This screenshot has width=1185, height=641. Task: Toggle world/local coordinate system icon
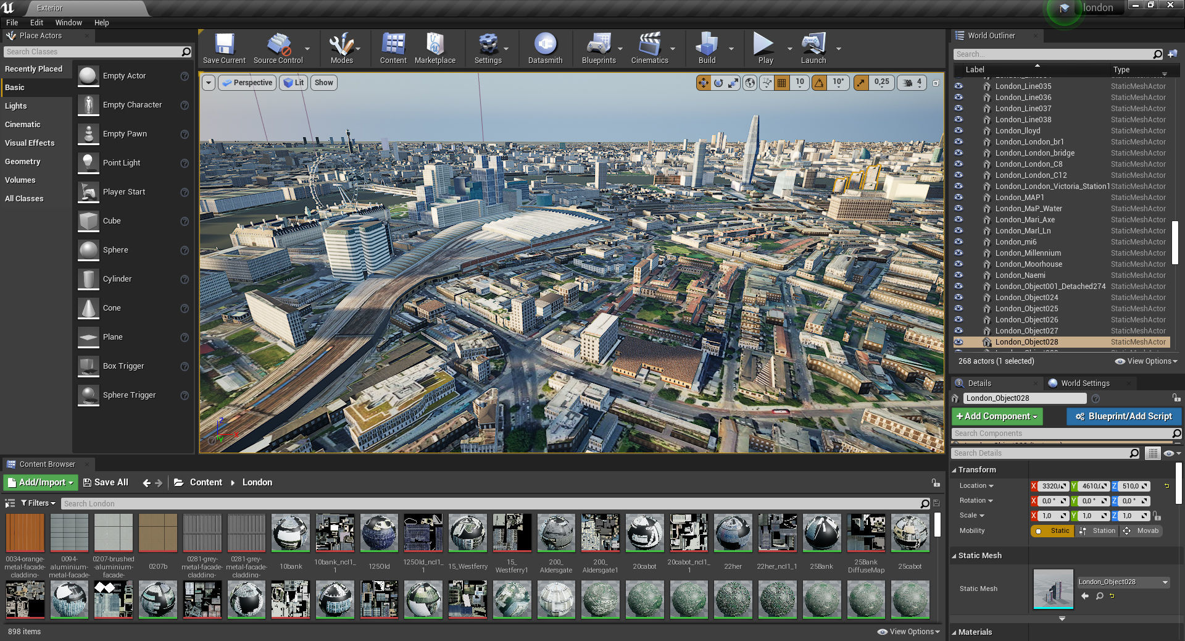tap(750, 83)
